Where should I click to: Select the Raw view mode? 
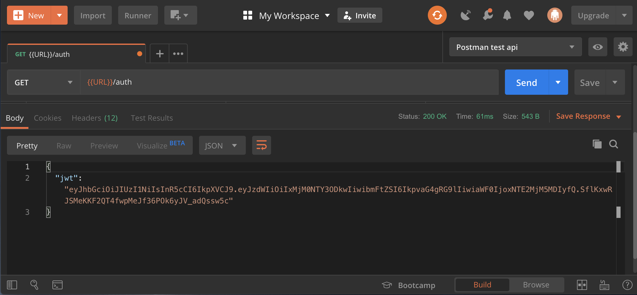tap(64, 146)
